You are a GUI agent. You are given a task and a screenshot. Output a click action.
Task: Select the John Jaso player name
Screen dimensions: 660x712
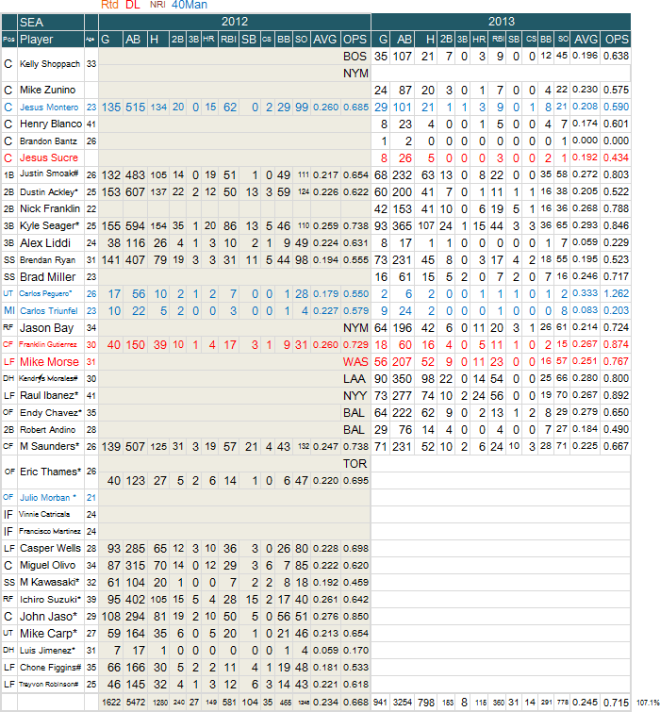pos(49,617)
